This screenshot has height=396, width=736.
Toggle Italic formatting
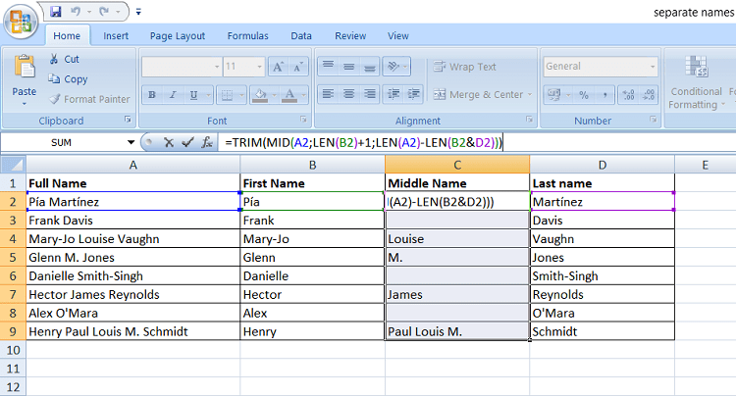[x=173, y=95]
